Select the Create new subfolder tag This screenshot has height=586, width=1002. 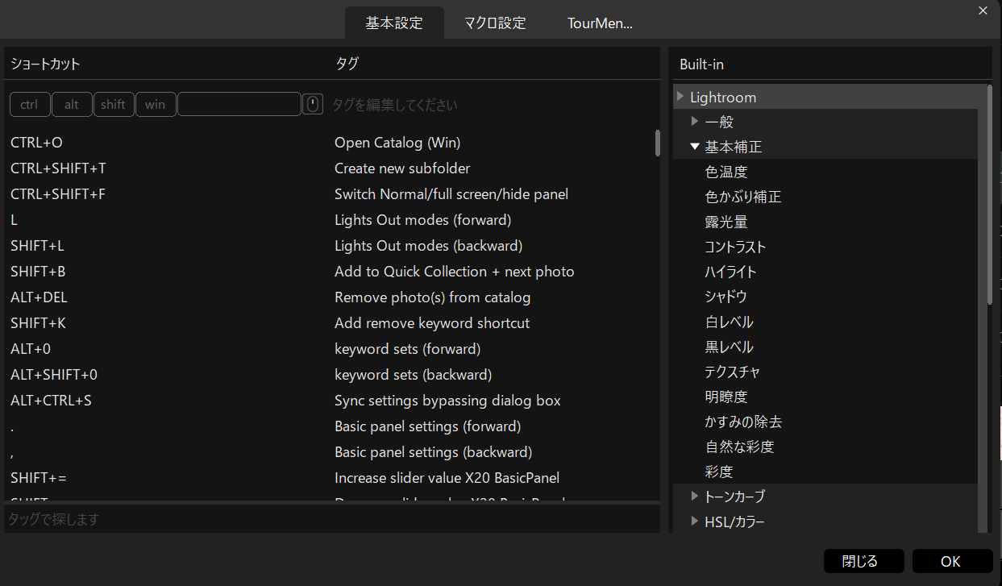402,168
